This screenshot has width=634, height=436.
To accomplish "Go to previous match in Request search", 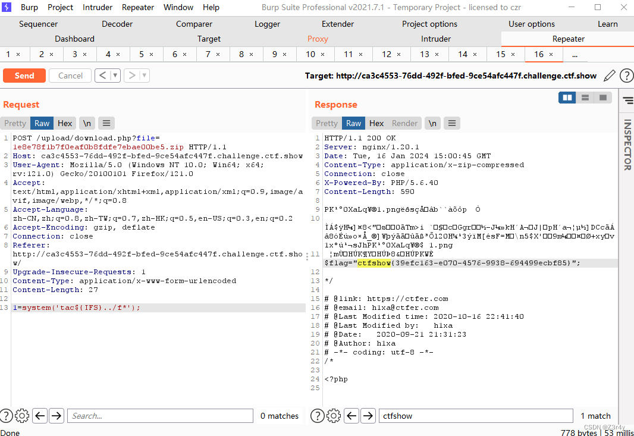I will [40, 416].
